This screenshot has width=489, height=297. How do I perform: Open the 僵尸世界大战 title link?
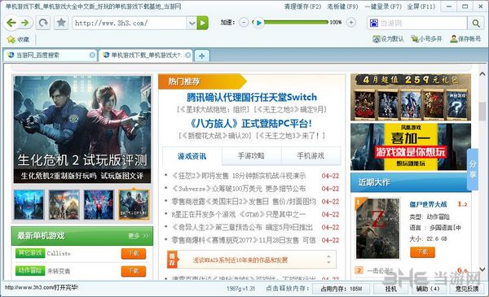click(x=428, y=204)
